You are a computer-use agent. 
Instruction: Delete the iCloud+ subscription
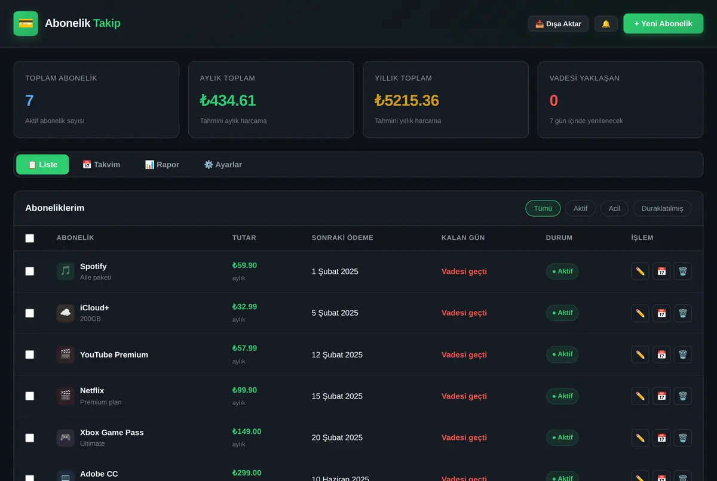[683, 313]
